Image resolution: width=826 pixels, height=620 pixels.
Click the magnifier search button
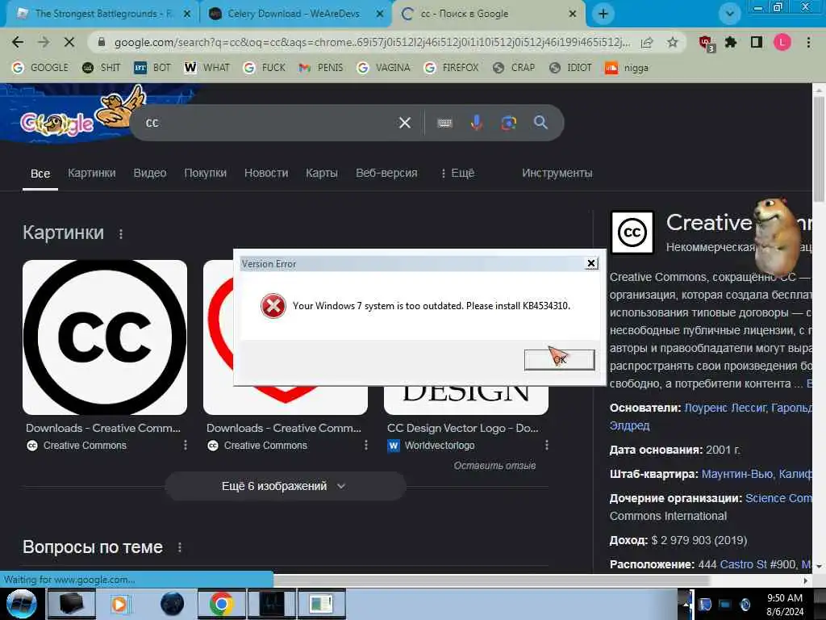tap(540, 123)
